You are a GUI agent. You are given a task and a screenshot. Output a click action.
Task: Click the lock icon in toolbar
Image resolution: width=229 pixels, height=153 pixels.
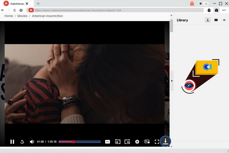tap(209, 10)
